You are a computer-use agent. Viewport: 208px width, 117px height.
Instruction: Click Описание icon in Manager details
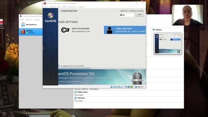pyautogui.click(x=75, y=98)
